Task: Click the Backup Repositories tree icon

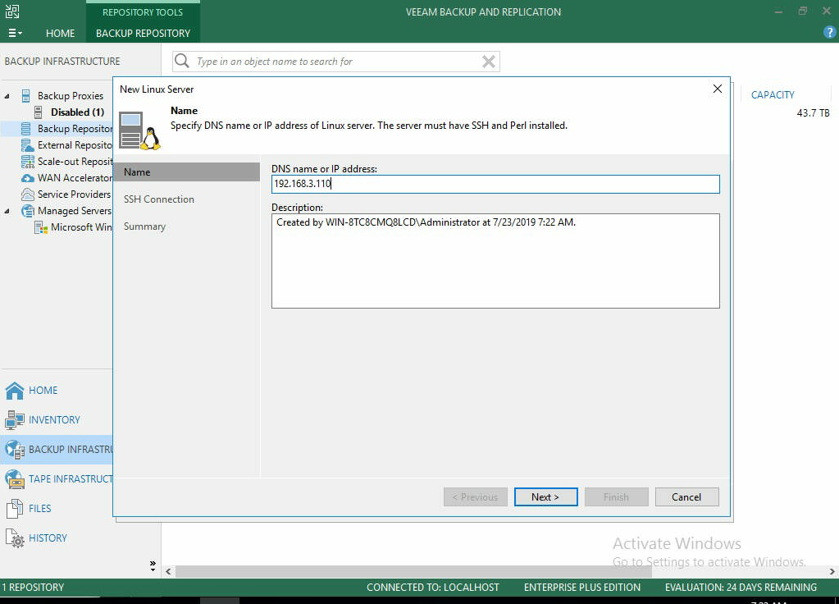Action: 25,129
